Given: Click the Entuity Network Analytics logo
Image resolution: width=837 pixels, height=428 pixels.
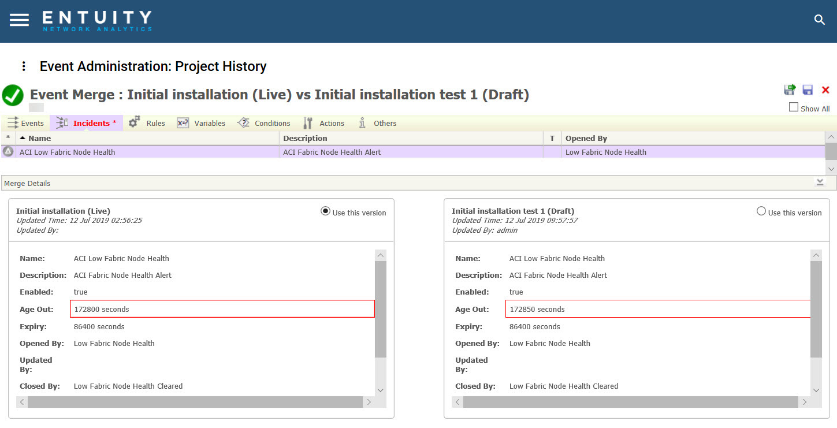Looking at the screenshot, I should tap(96, 20).
